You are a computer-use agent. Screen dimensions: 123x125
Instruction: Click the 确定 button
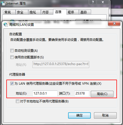79,115
